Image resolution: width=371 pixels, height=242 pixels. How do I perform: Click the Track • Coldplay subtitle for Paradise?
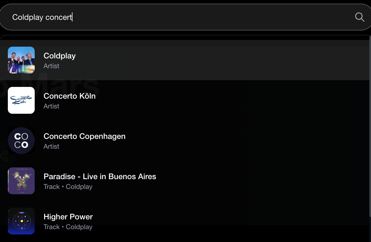click(68, 187)
